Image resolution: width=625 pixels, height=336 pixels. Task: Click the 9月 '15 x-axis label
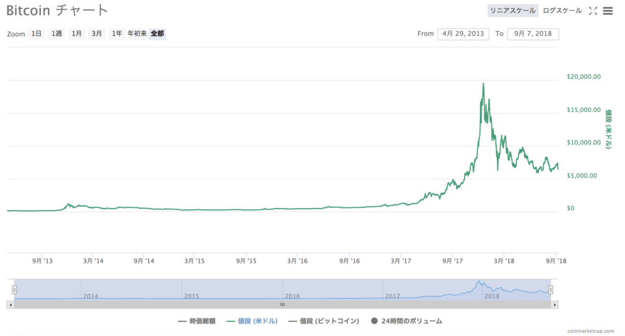(x=246, y=261)
